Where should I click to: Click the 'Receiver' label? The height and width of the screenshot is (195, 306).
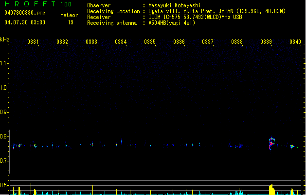click(99, 17)
